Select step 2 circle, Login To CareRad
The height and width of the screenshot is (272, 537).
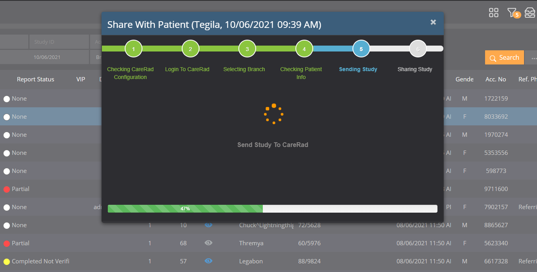[x=190, y=49]
